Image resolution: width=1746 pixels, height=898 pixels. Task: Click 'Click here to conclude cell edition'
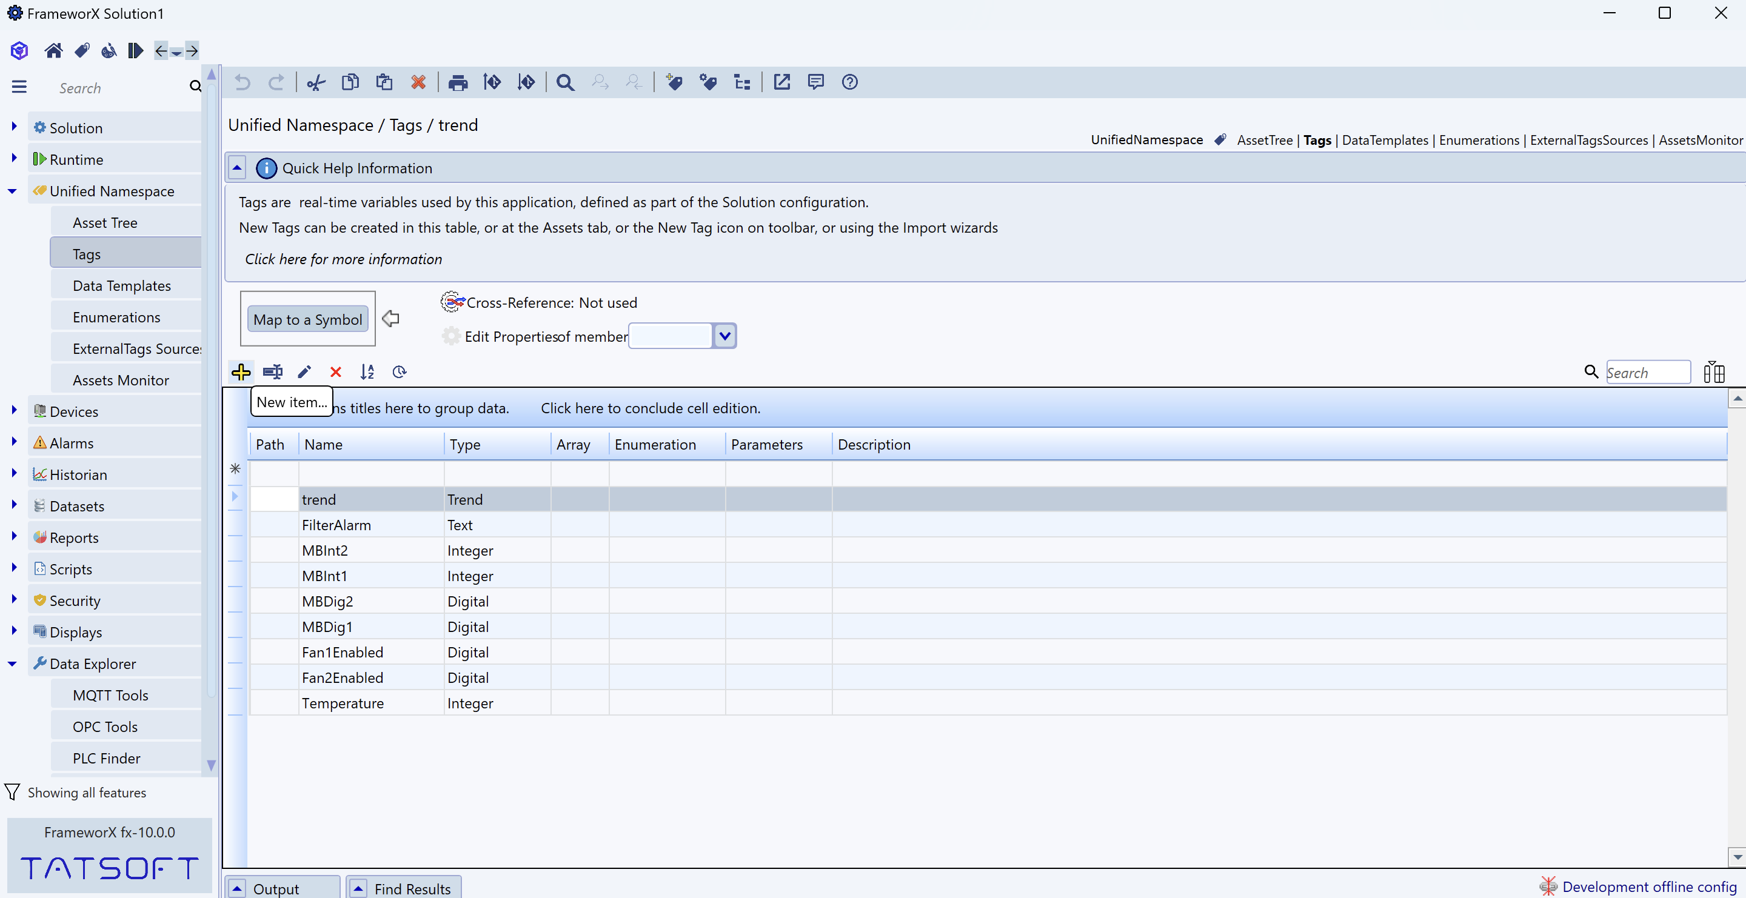(x=650, y=408)
